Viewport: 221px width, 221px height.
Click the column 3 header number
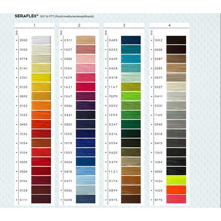click(124, 26)
